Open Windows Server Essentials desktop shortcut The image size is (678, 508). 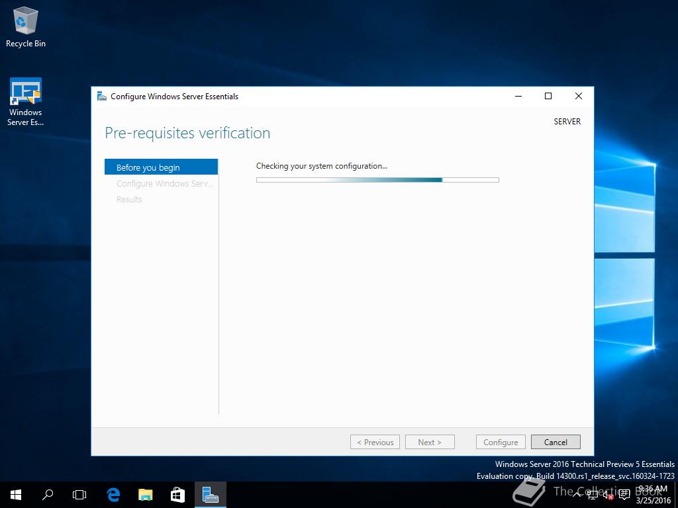click(x=26, y=102)
